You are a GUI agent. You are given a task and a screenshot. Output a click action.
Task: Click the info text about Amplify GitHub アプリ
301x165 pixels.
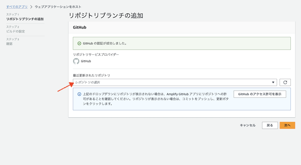tap(156, 99)
